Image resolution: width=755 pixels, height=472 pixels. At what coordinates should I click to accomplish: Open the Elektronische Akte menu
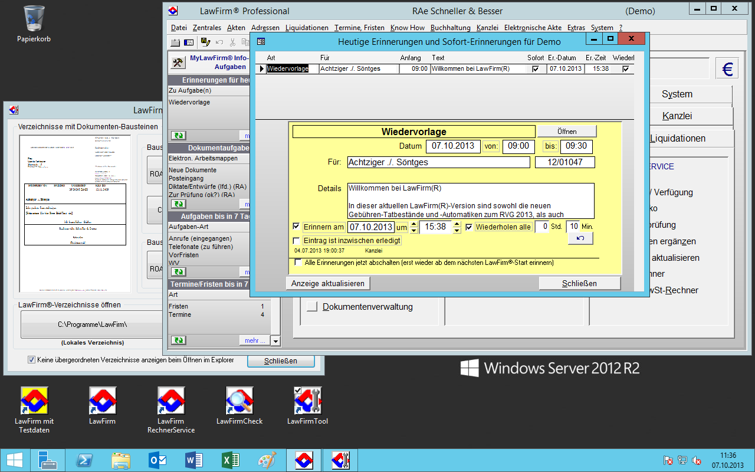(533, 28)
